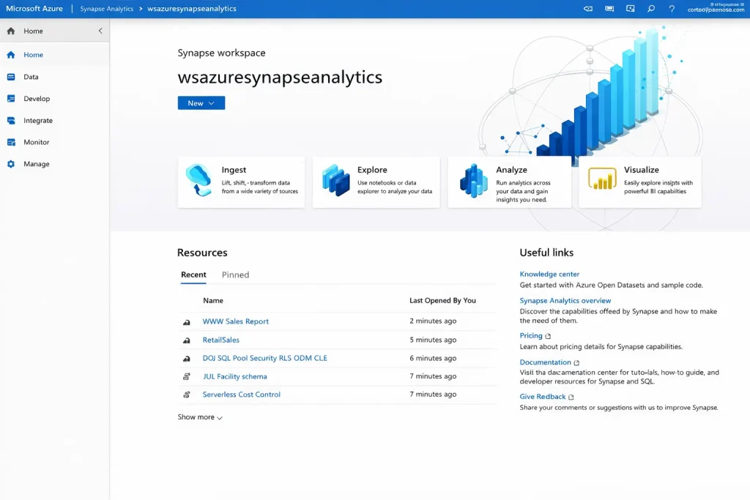Select the Ingest data card
Image resolution: width=750 pixels, height=500 pixels.
coord(241,182)
